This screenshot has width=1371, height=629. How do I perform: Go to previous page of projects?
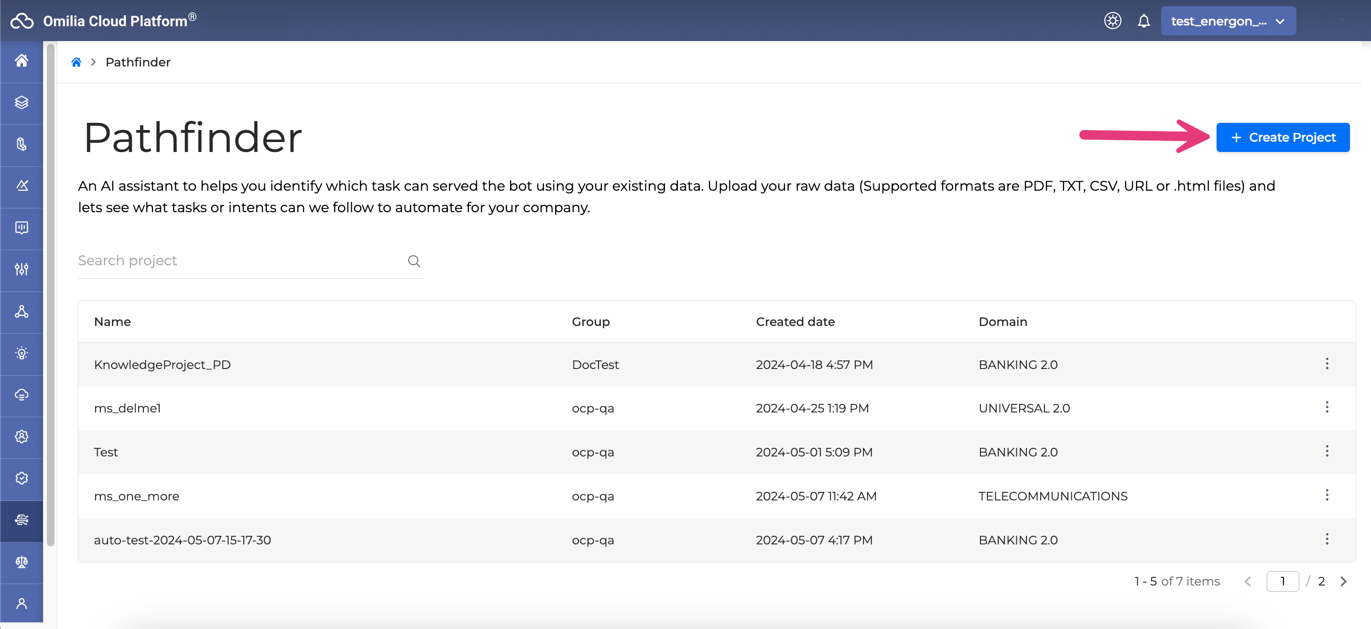pos(1248,582)
